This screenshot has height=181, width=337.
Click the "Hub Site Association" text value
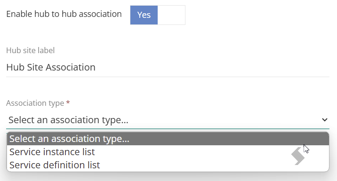(51, 67)
